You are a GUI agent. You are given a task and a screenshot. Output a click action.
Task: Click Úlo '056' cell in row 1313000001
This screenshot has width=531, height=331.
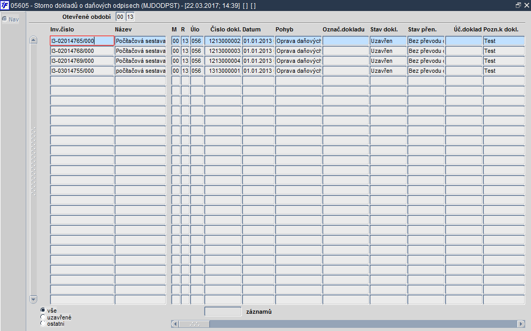point(197,71)
